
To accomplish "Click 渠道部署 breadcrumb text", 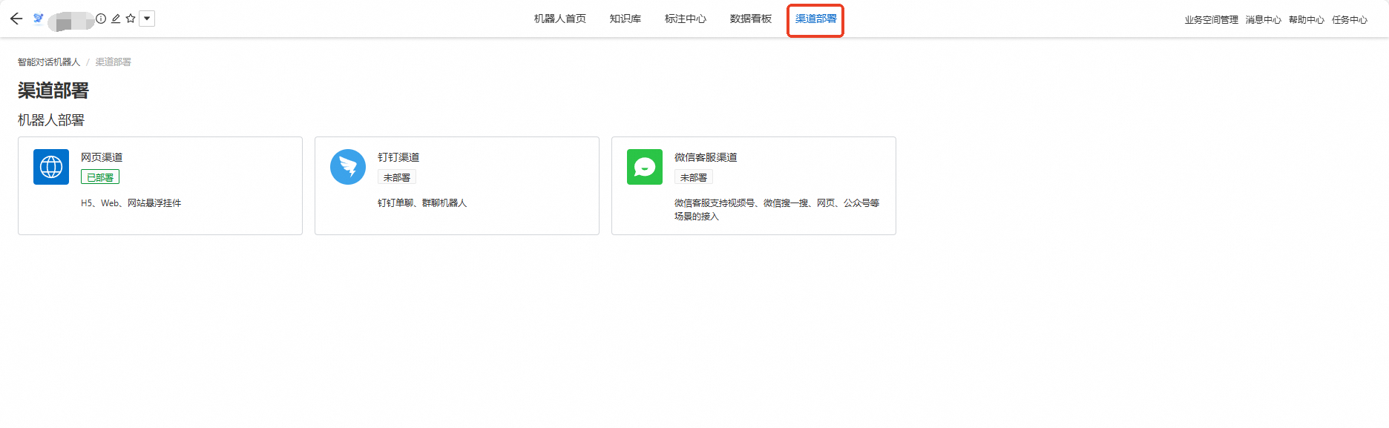I will [114, 62].
